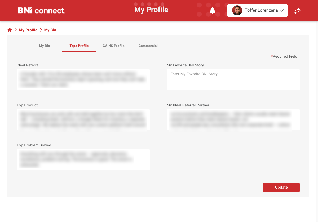The image size is (318, 223).
Task: Focus the Ideal Referral text field
Action: (x=83, y=80)
